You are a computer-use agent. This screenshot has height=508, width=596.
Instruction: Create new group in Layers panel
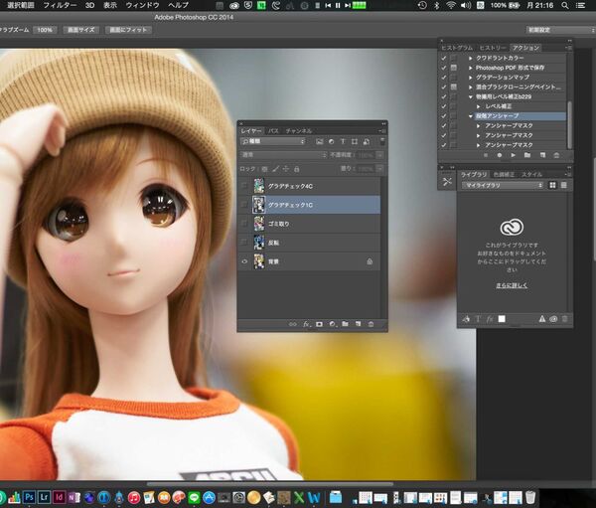pos(345,324)
